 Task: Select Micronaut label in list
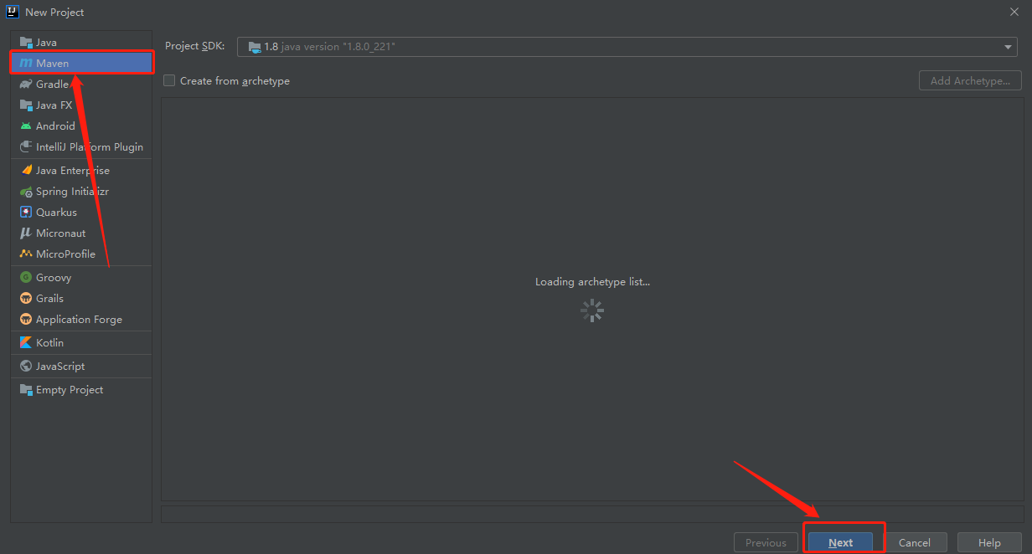(60, 233)
